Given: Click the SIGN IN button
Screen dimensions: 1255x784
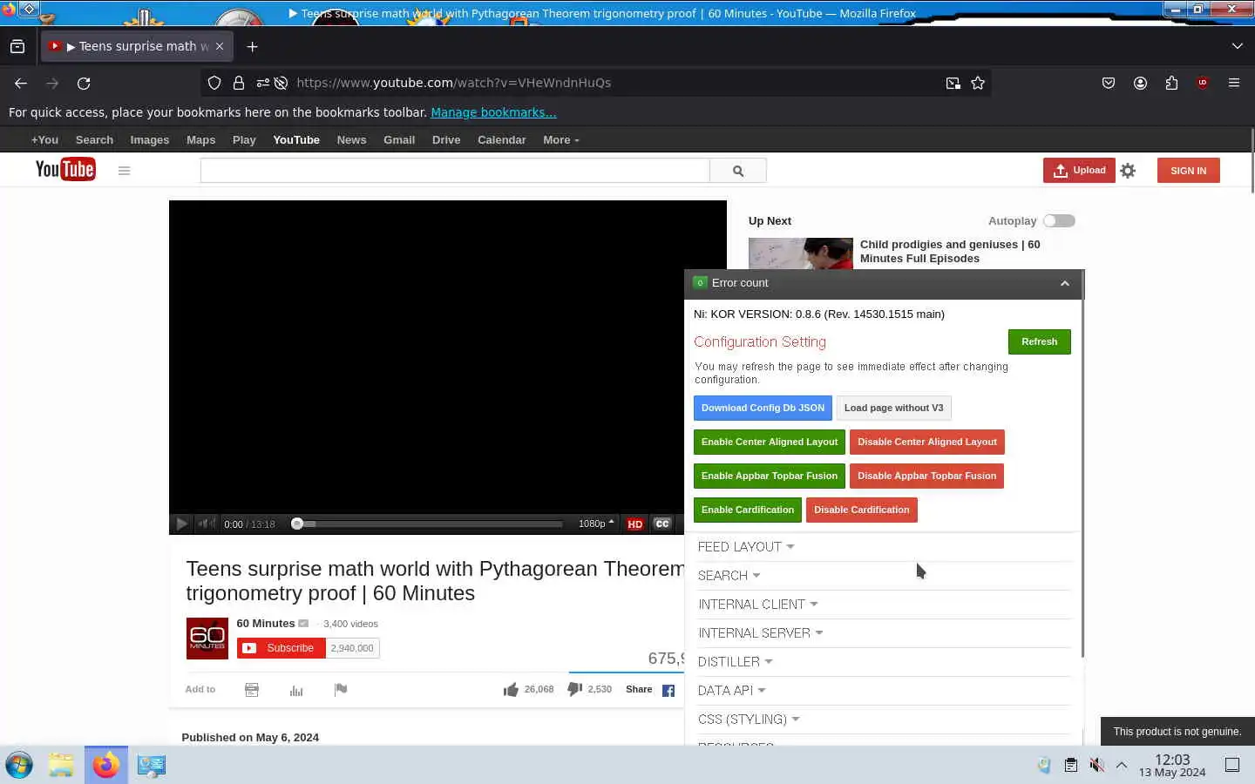Looking at the screenshot, I should tap(1188, 171).
